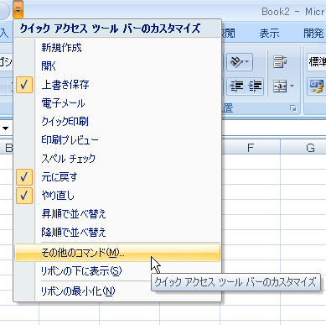
Task: Open the 標準 number format box
Action: [317, 61]
